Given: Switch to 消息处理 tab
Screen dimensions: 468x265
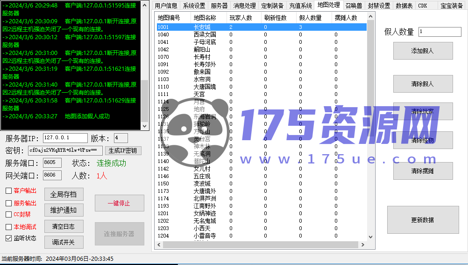Looking at the screenshot, I should [x=244, y=6].
